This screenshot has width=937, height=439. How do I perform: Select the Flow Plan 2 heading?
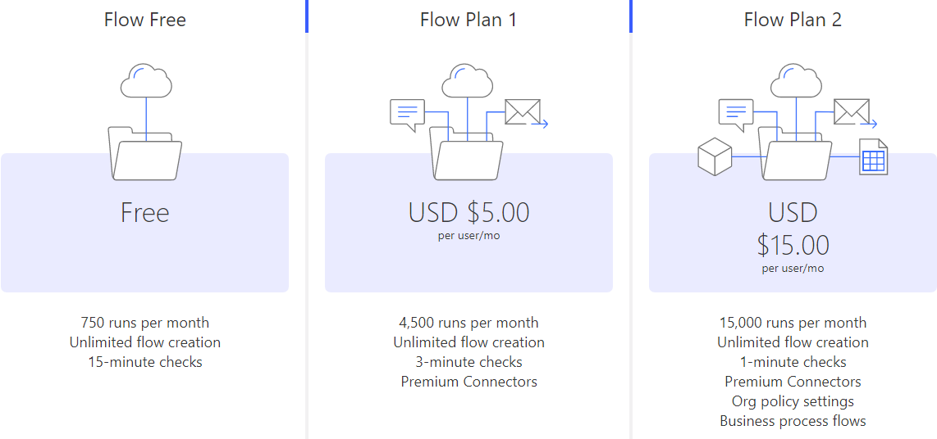793,20
